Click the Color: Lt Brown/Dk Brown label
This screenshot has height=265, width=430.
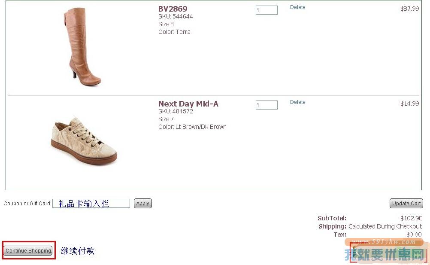192,127
